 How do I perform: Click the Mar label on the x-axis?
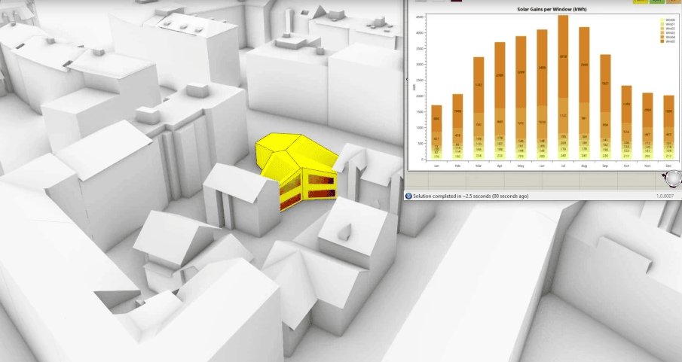(x=478, y=164)
